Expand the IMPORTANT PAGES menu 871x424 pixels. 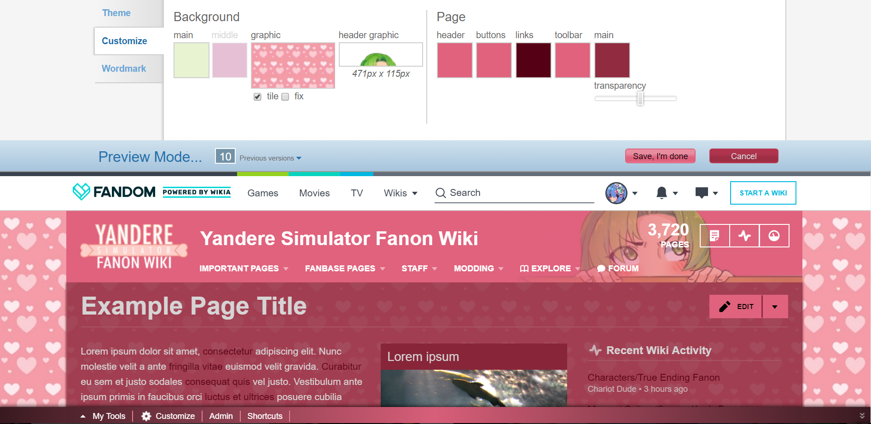[x=244, y=269]
